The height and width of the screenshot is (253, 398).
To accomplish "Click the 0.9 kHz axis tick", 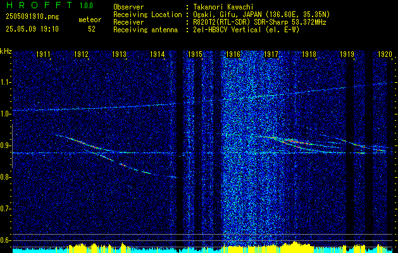I will point(5,145).
